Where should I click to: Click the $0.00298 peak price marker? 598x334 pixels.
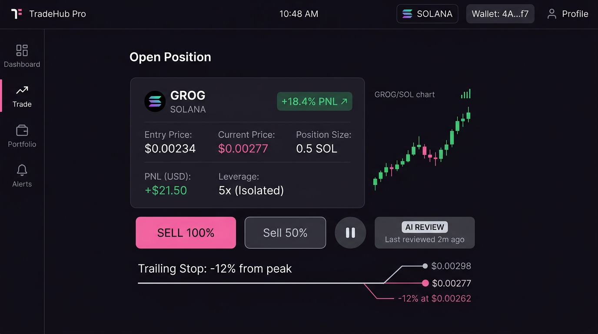[x=425, y=266]
